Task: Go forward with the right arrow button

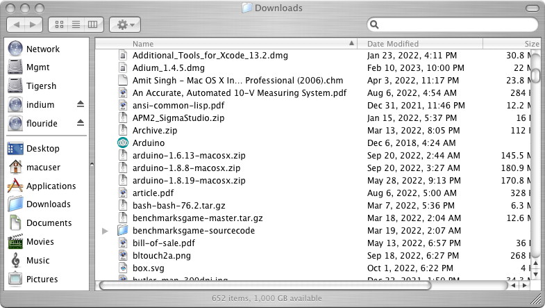Action: [x=33, y=25]
